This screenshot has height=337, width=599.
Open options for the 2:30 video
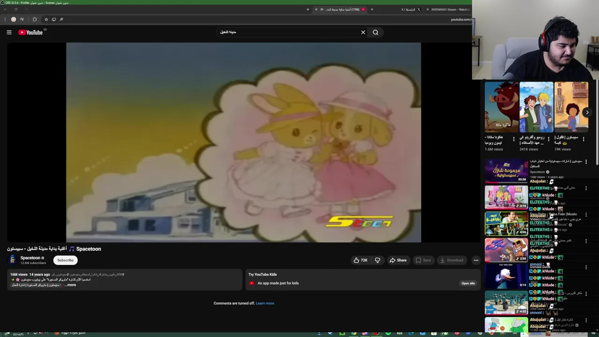(x=586, y=241)
